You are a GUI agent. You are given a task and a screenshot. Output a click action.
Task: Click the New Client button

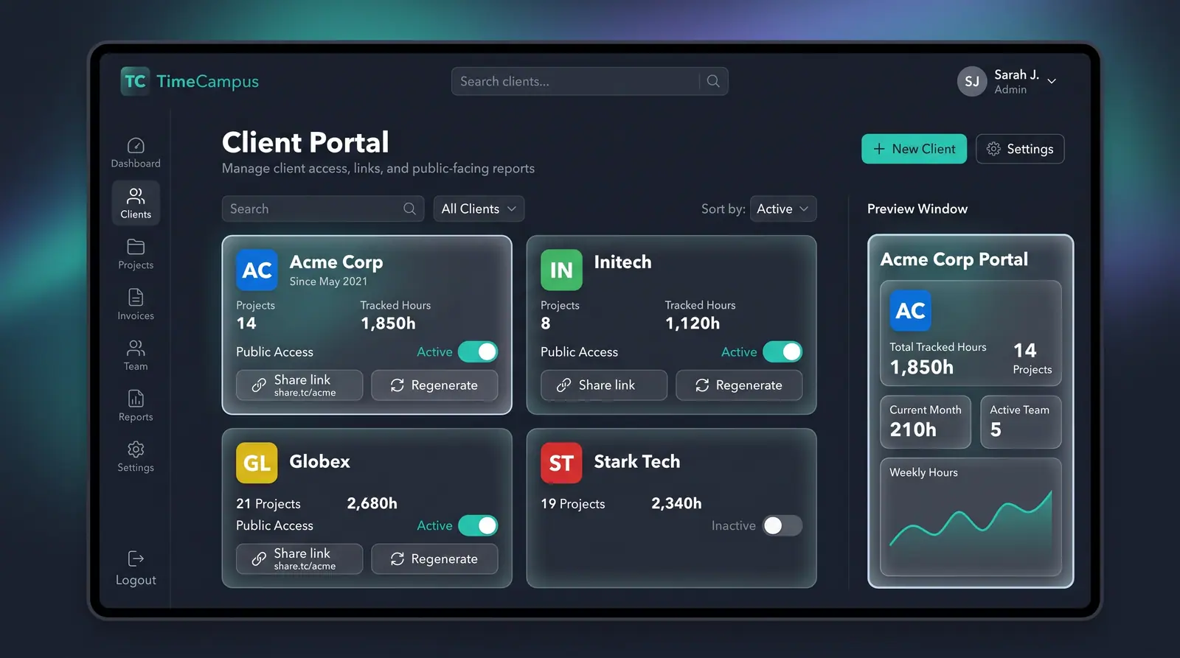[x=914, y=149]
